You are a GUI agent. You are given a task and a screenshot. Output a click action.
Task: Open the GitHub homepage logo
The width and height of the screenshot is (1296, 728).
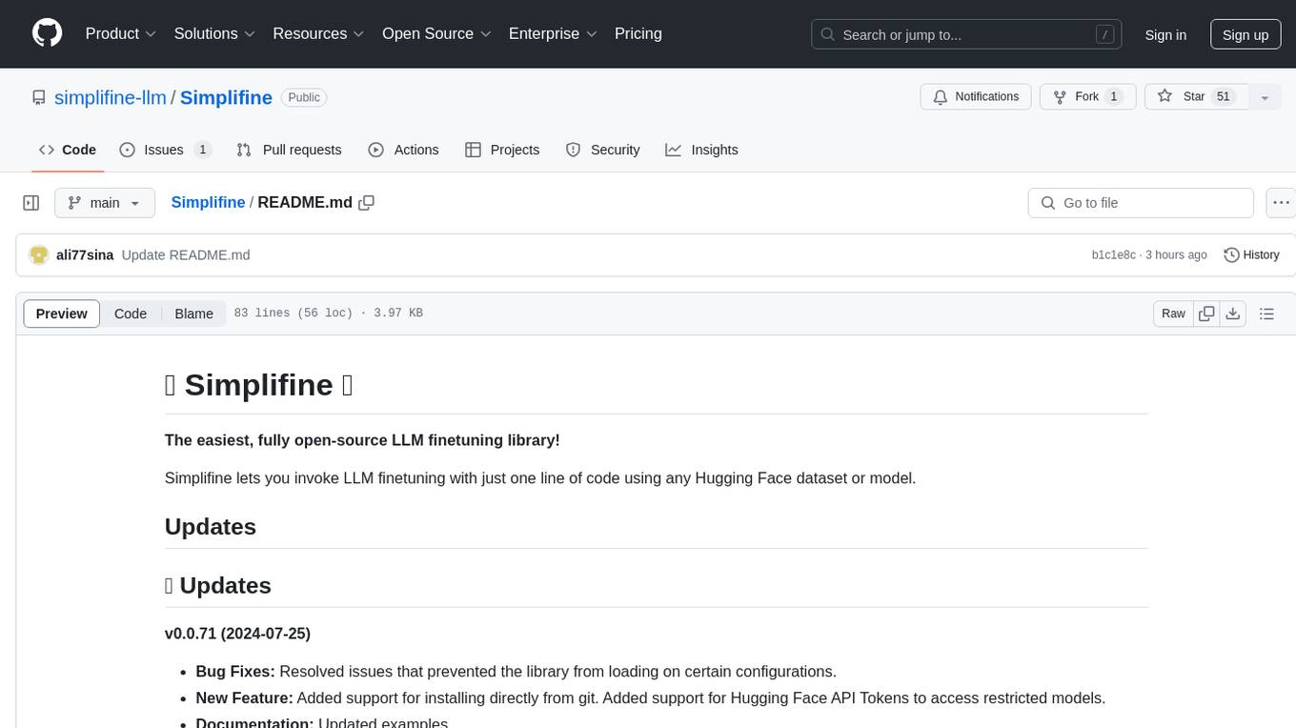tap(47, 33)
